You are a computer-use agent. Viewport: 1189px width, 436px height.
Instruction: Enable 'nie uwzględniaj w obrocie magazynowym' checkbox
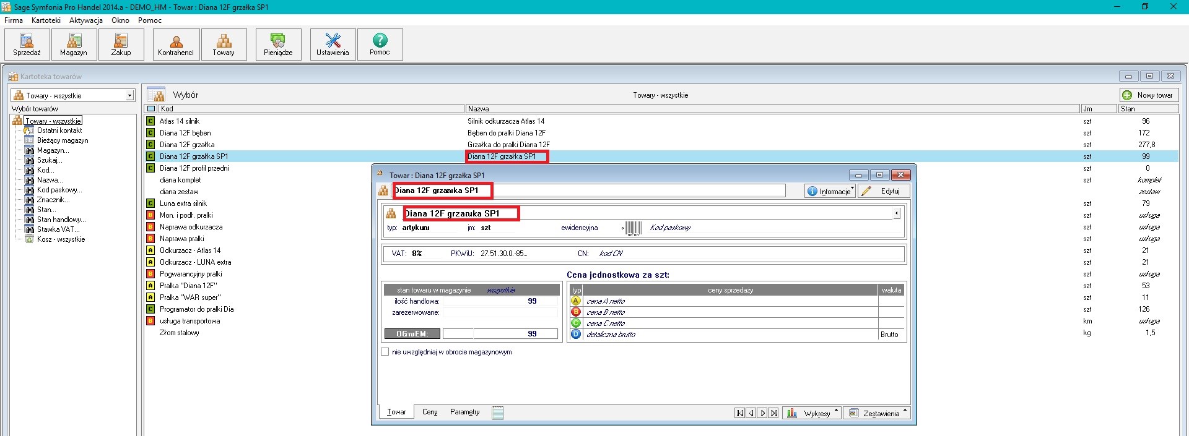tap(385, 352)
